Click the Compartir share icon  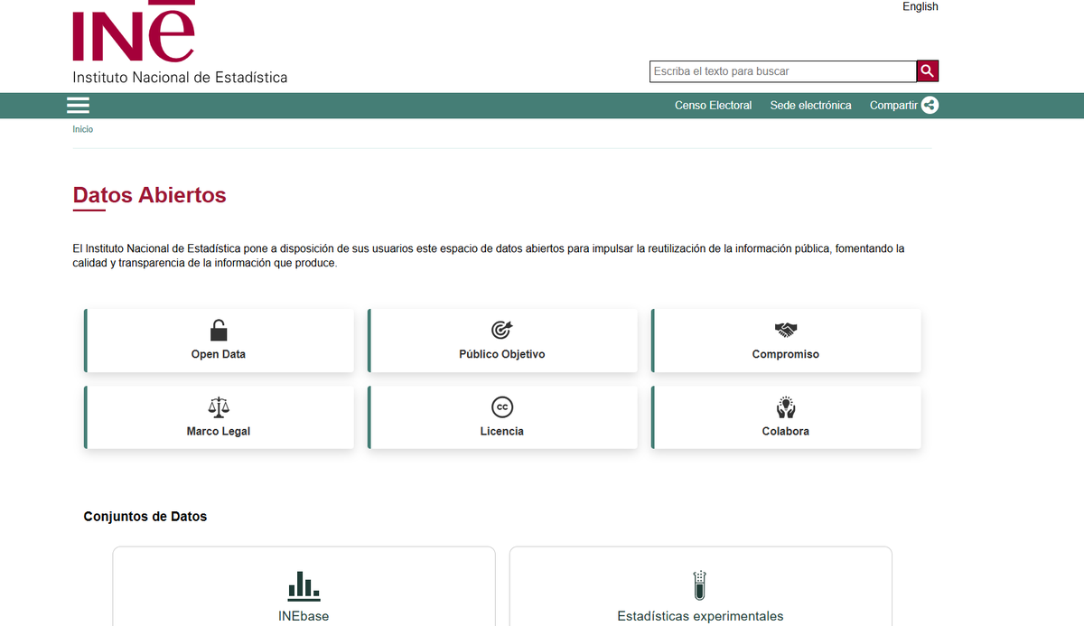(x=930, y=105)
